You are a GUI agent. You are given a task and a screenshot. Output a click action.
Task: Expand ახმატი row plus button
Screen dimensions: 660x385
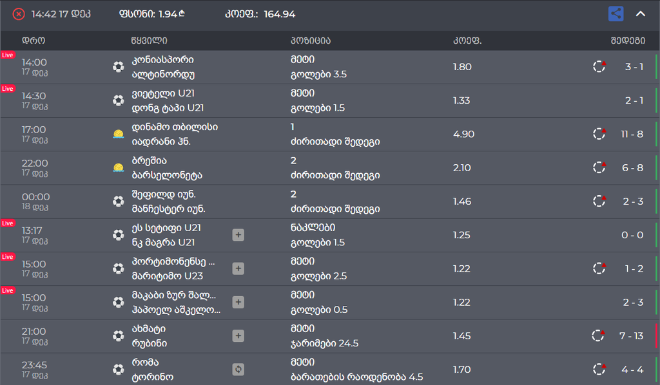[238, 336]
